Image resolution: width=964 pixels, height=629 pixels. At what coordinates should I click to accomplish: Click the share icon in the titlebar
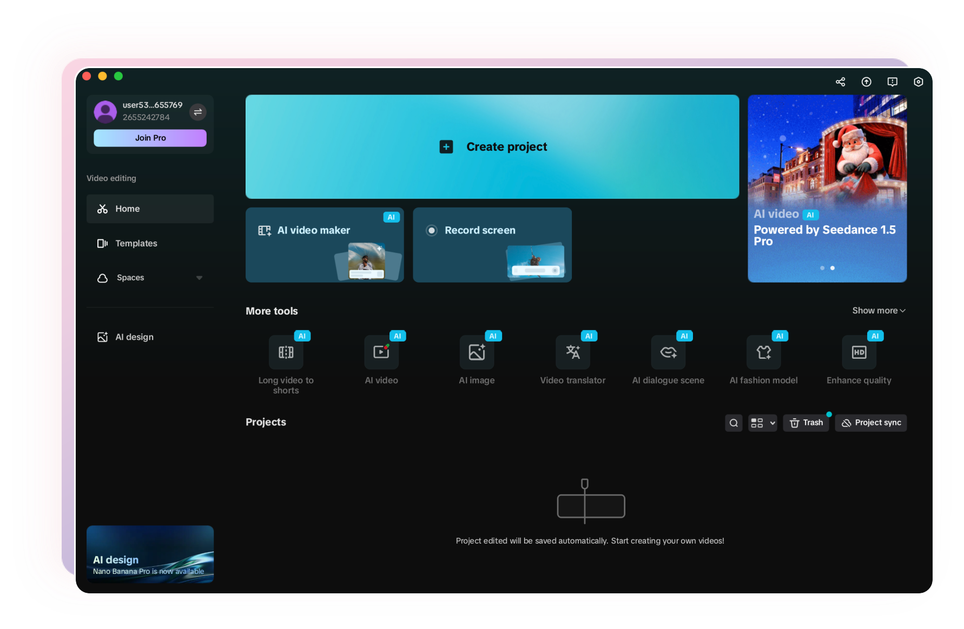pyautogui.click(x=840, y=82)
